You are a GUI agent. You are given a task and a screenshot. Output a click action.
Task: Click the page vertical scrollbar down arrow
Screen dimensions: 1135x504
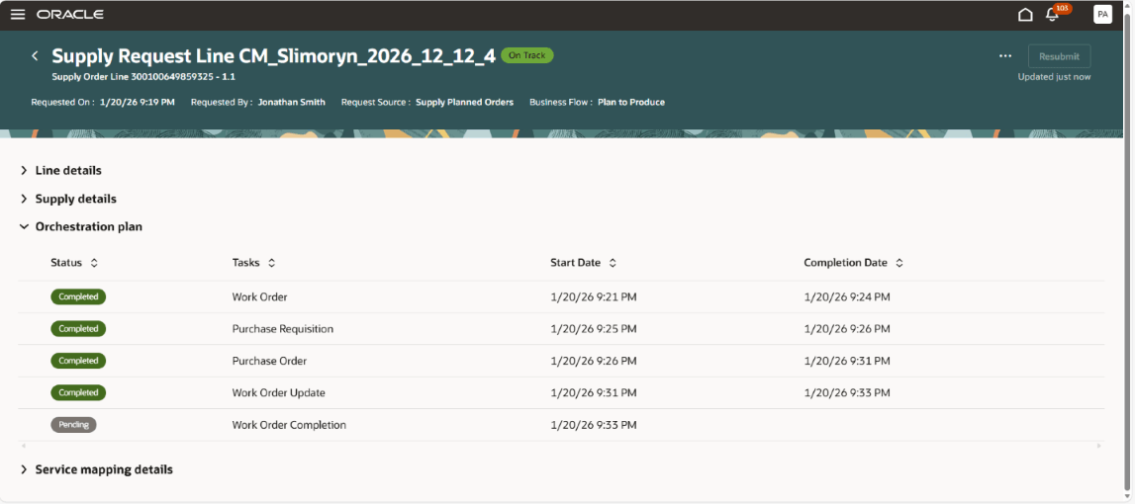pyautogui.click(x=1127, y=496)
